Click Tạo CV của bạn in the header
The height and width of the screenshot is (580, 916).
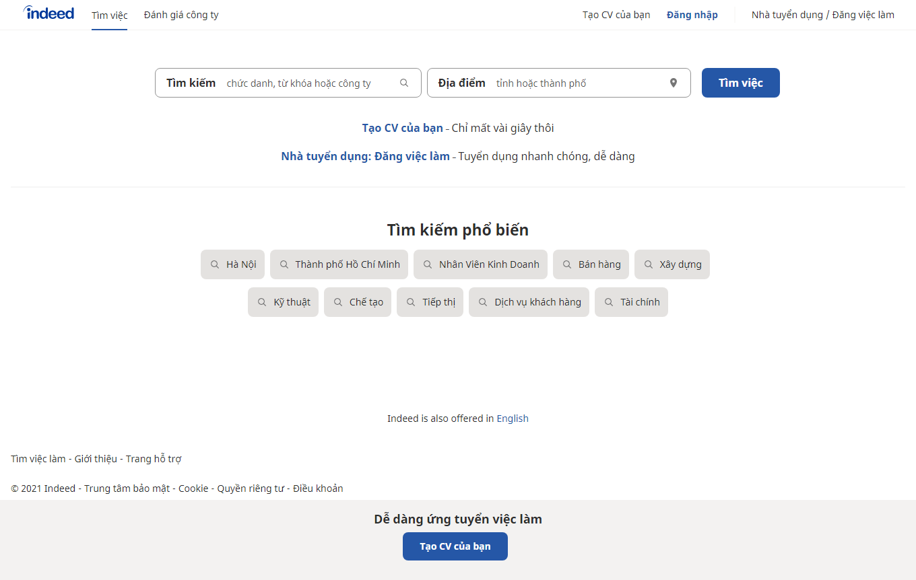click(x=616, y=14)
